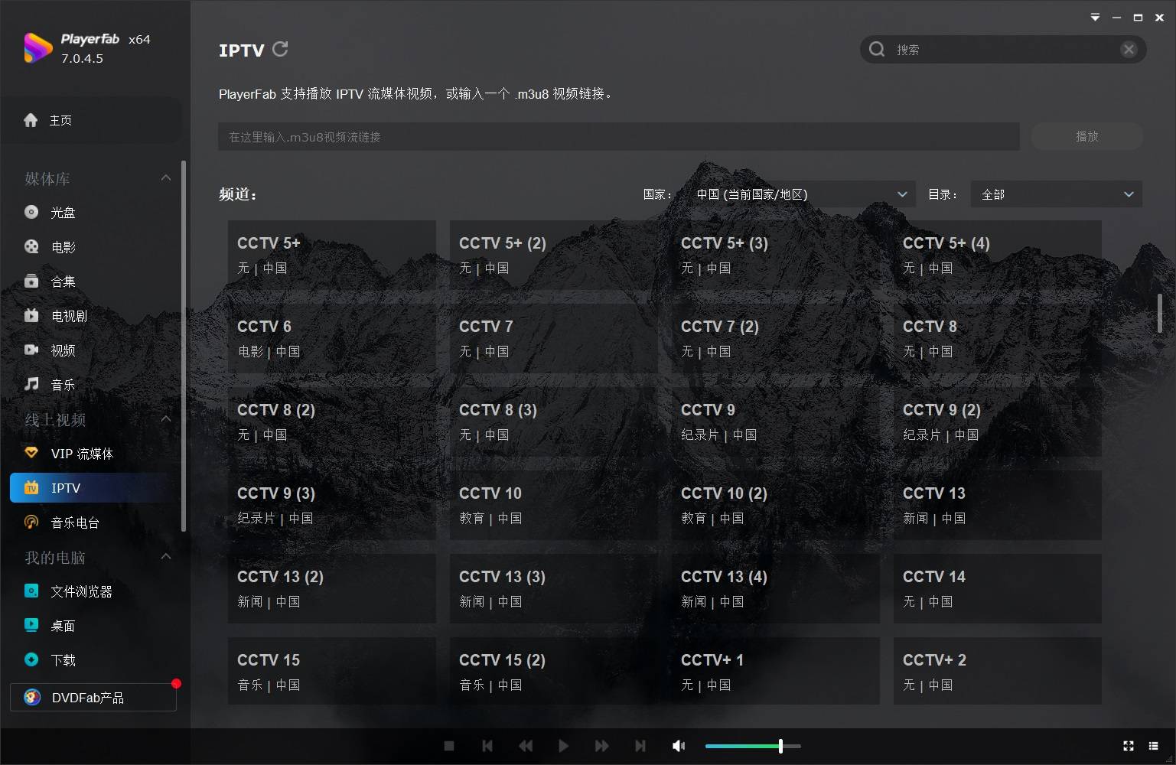Click the 播放 play button
This screenshot has width=1176, height=765.
[1087, 136]
